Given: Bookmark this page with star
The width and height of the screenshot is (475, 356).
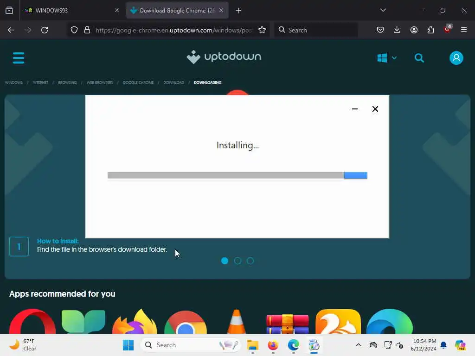Looking at the screenshot, I should (x=262, y=30).
